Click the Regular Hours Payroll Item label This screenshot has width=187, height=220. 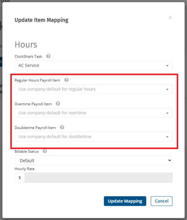click(x=37, y=80)
